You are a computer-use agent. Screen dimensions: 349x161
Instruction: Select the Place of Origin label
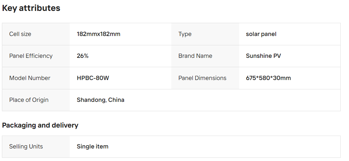pyautogui.click(x=29, y=100)
